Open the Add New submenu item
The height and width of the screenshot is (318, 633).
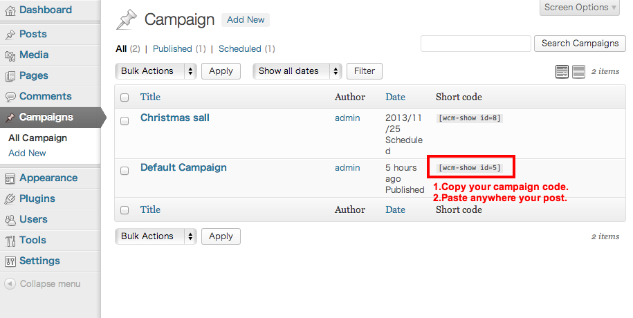pos(27,153)
